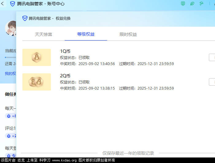Click the 2Q币 reward title text
The width and height of the screenshot is (215, 163).
(x=65, y=76)
